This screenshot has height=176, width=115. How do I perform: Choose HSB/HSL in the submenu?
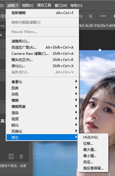93,137
